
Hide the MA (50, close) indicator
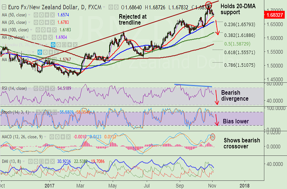click(36, 15)
